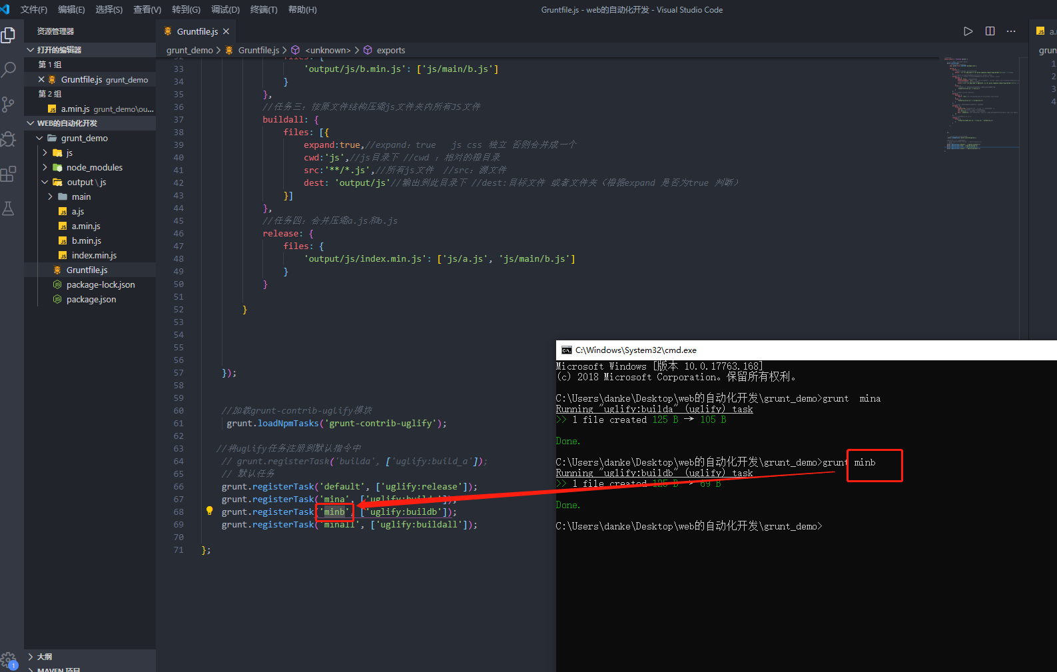Image resolution: width=1057 pixels, height=672 pixels.
Task: Click the 资源管理器 panel title
Action: tap(56, 31)
